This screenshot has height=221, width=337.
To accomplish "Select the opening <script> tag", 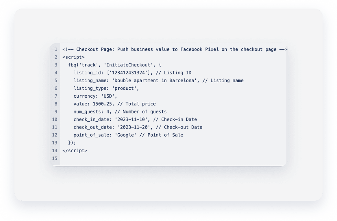I will [x=74, y=57].
